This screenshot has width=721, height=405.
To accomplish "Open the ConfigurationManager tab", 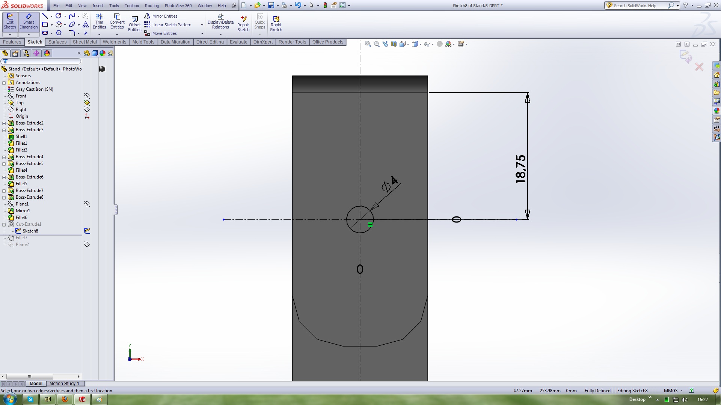I will 26,53.
